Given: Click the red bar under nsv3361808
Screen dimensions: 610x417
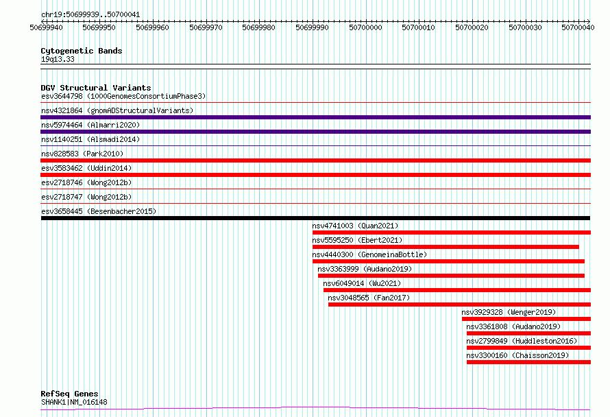Looking at the screenshot, I should pos(528,333).
